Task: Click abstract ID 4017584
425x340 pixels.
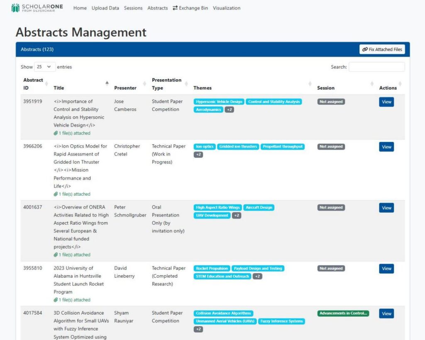Action: 32,313
